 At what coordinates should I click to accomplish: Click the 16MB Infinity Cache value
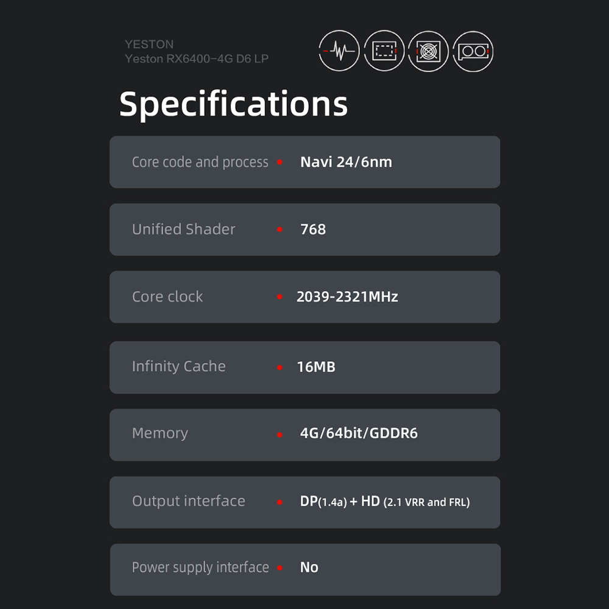[316, 367]
